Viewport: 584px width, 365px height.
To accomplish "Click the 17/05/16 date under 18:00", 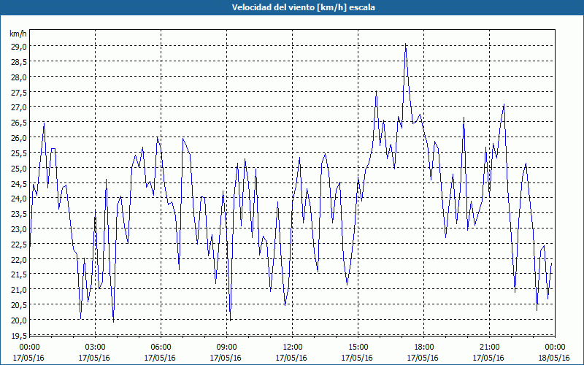I will pos(423,358).
